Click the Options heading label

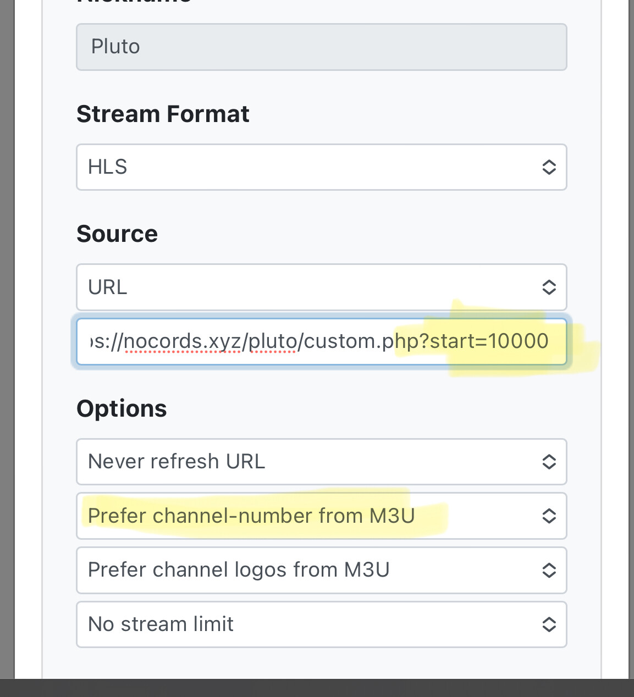point(122,409)
